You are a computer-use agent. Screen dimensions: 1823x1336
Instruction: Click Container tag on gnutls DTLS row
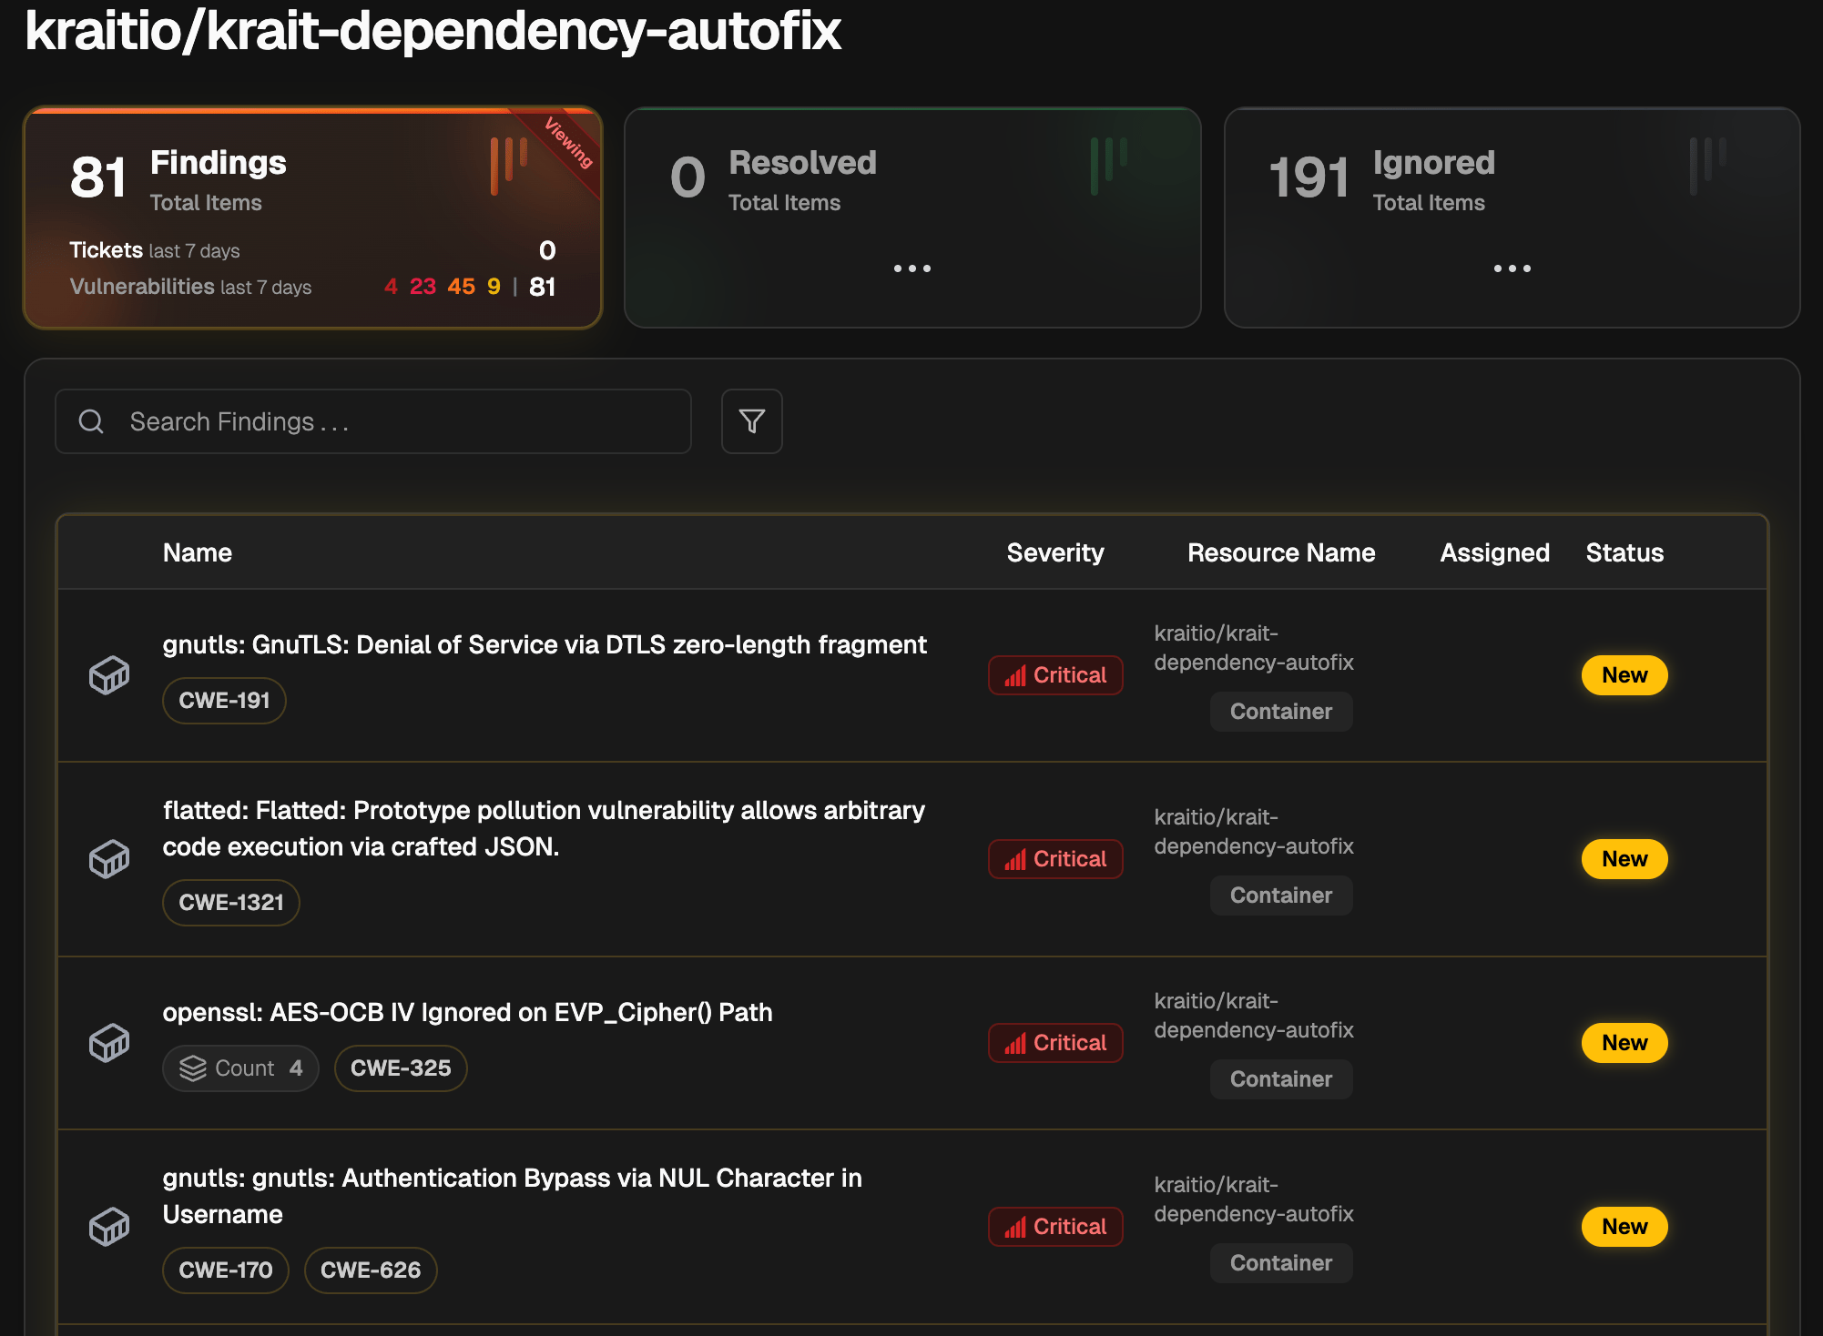tap(1281, 712)
